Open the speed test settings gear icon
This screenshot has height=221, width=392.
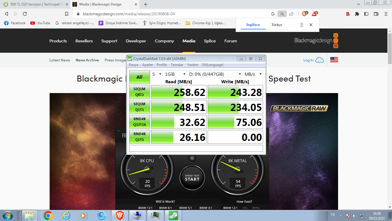(192, 158)
